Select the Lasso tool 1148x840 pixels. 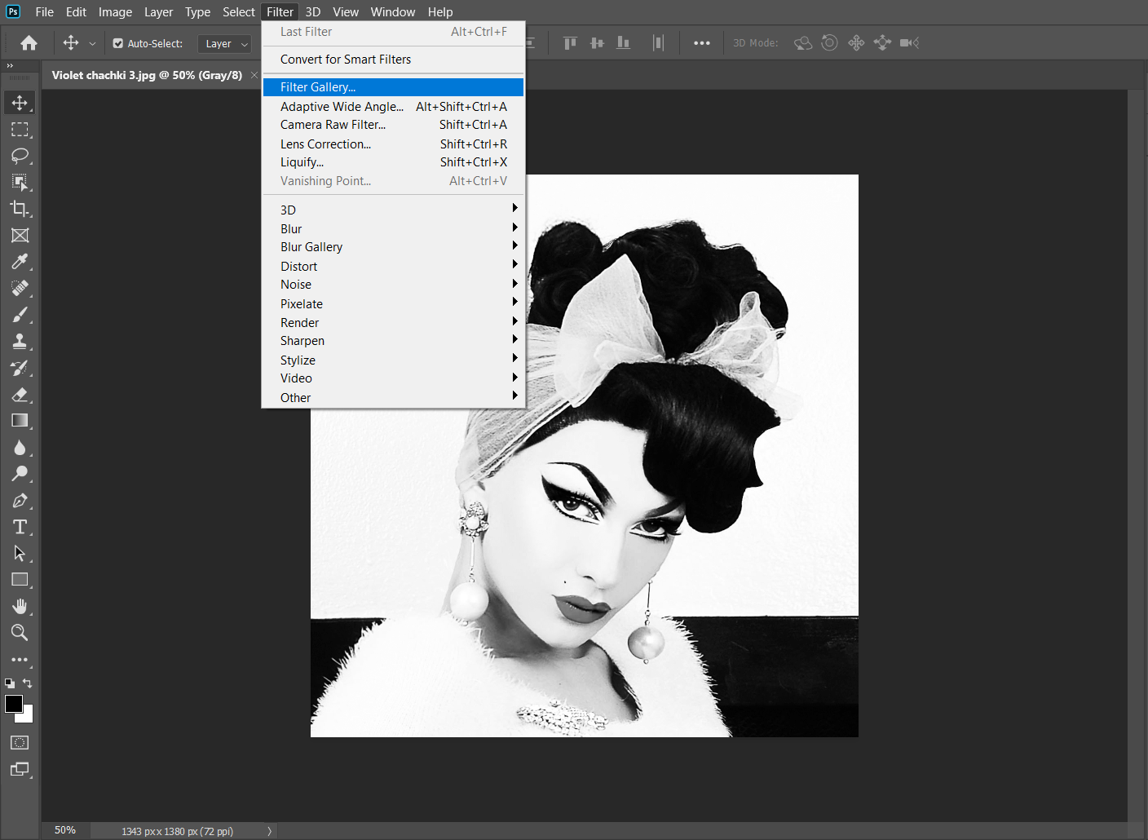click(20, 156)
